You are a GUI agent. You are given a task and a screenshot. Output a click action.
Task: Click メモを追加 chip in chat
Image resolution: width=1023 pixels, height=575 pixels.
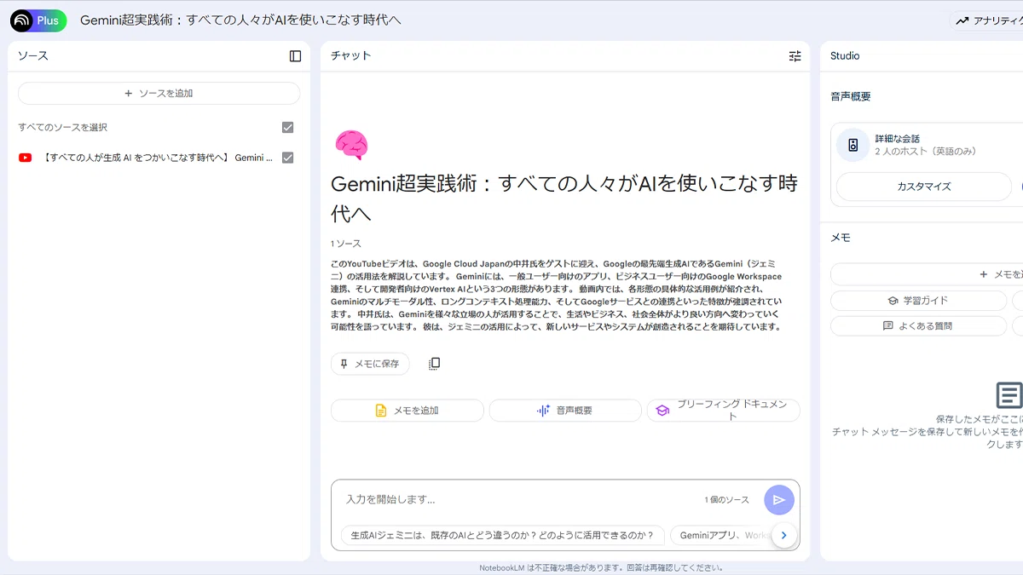[407, 411]
